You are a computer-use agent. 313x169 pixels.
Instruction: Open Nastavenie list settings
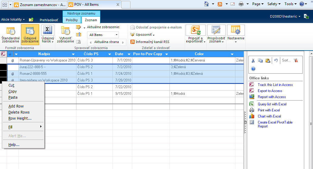tap(236, 34)
